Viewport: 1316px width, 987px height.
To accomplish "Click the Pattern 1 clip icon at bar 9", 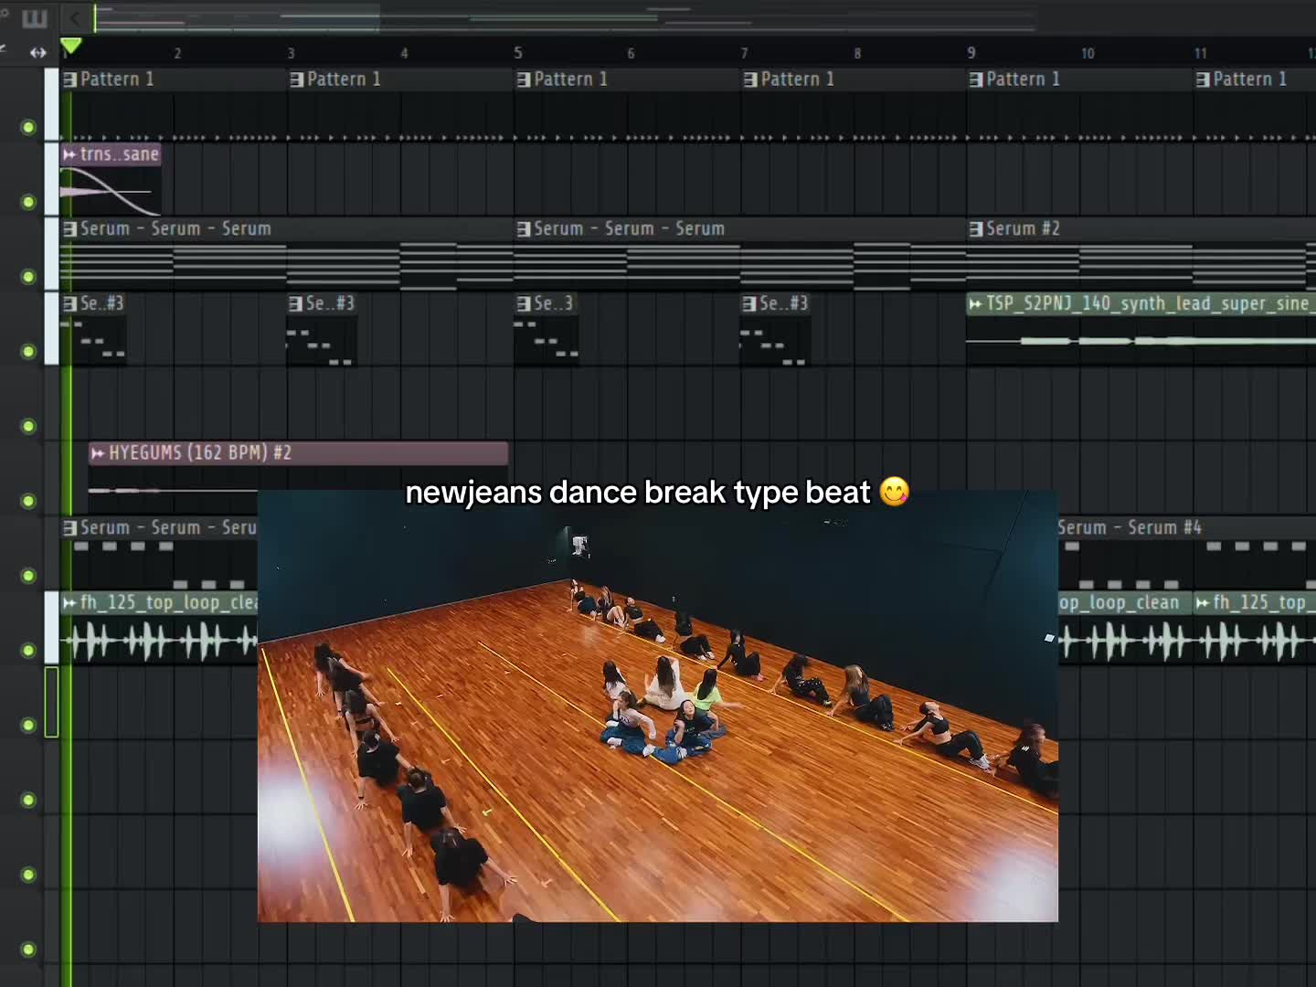I will pos(976,80).
